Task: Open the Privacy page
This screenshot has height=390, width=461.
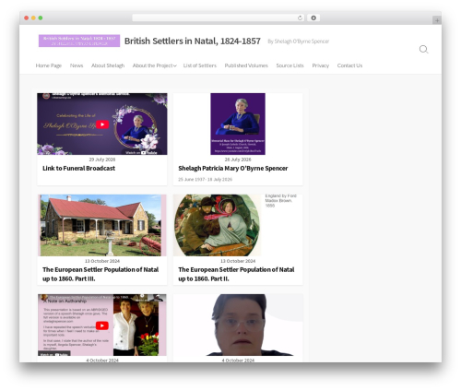Action: pos(321,65)
